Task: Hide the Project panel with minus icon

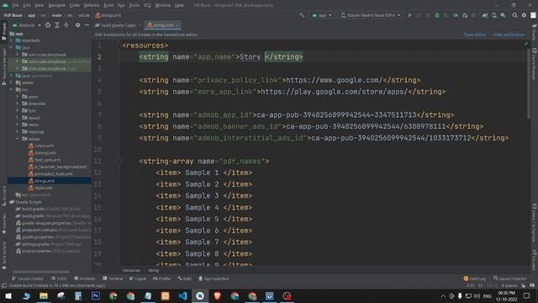Action: tap(87, 25)
